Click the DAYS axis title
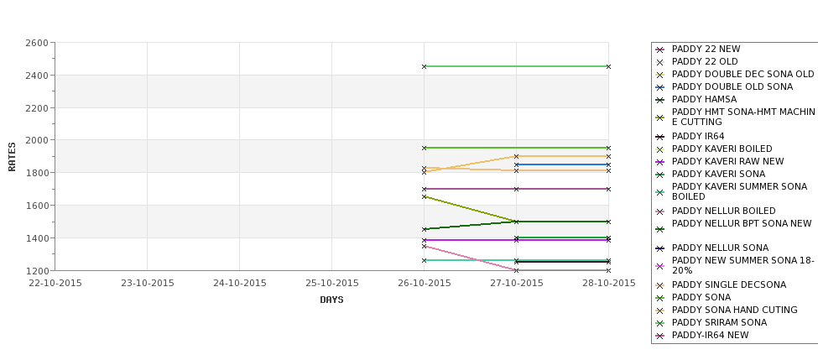 (331, 300)
